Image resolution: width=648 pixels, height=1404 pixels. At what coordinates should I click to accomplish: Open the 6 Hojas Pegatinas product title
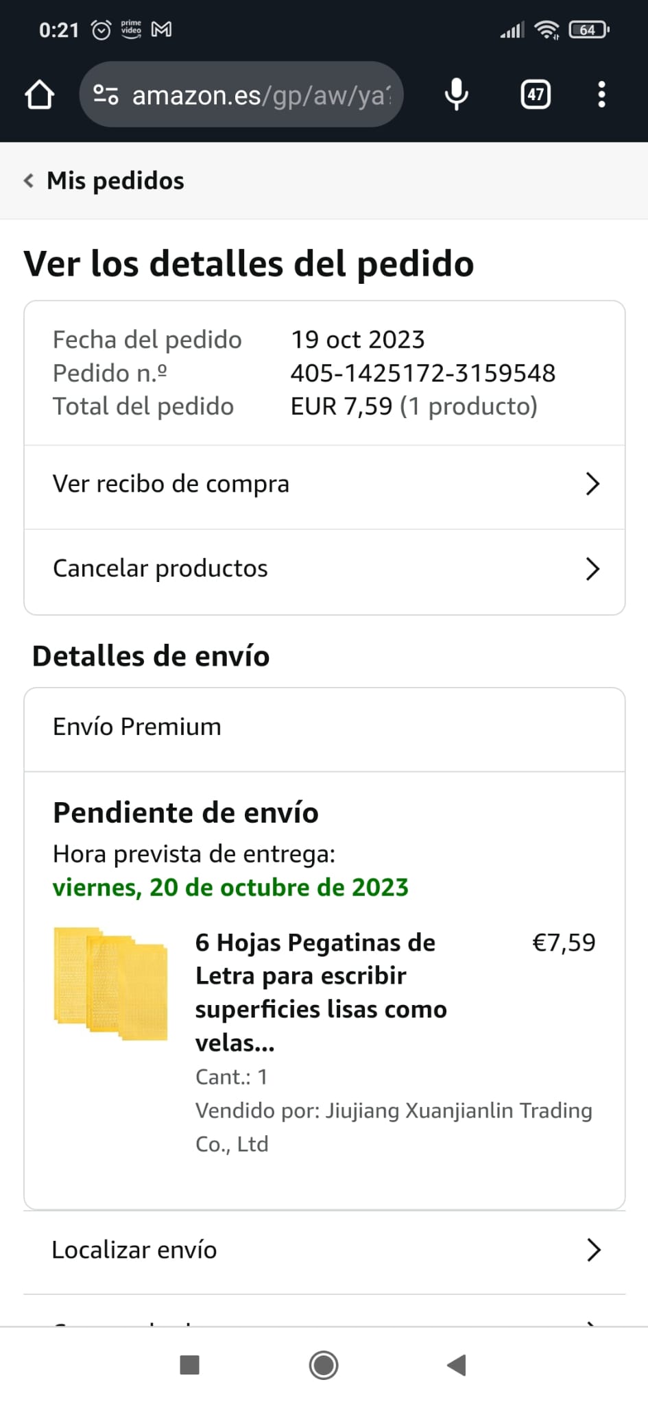point(321,992)
